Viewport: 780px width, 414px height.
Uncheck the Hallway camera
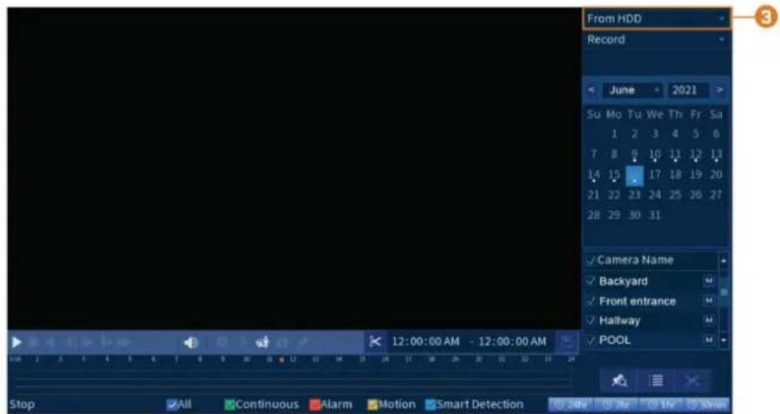[591, 320]
